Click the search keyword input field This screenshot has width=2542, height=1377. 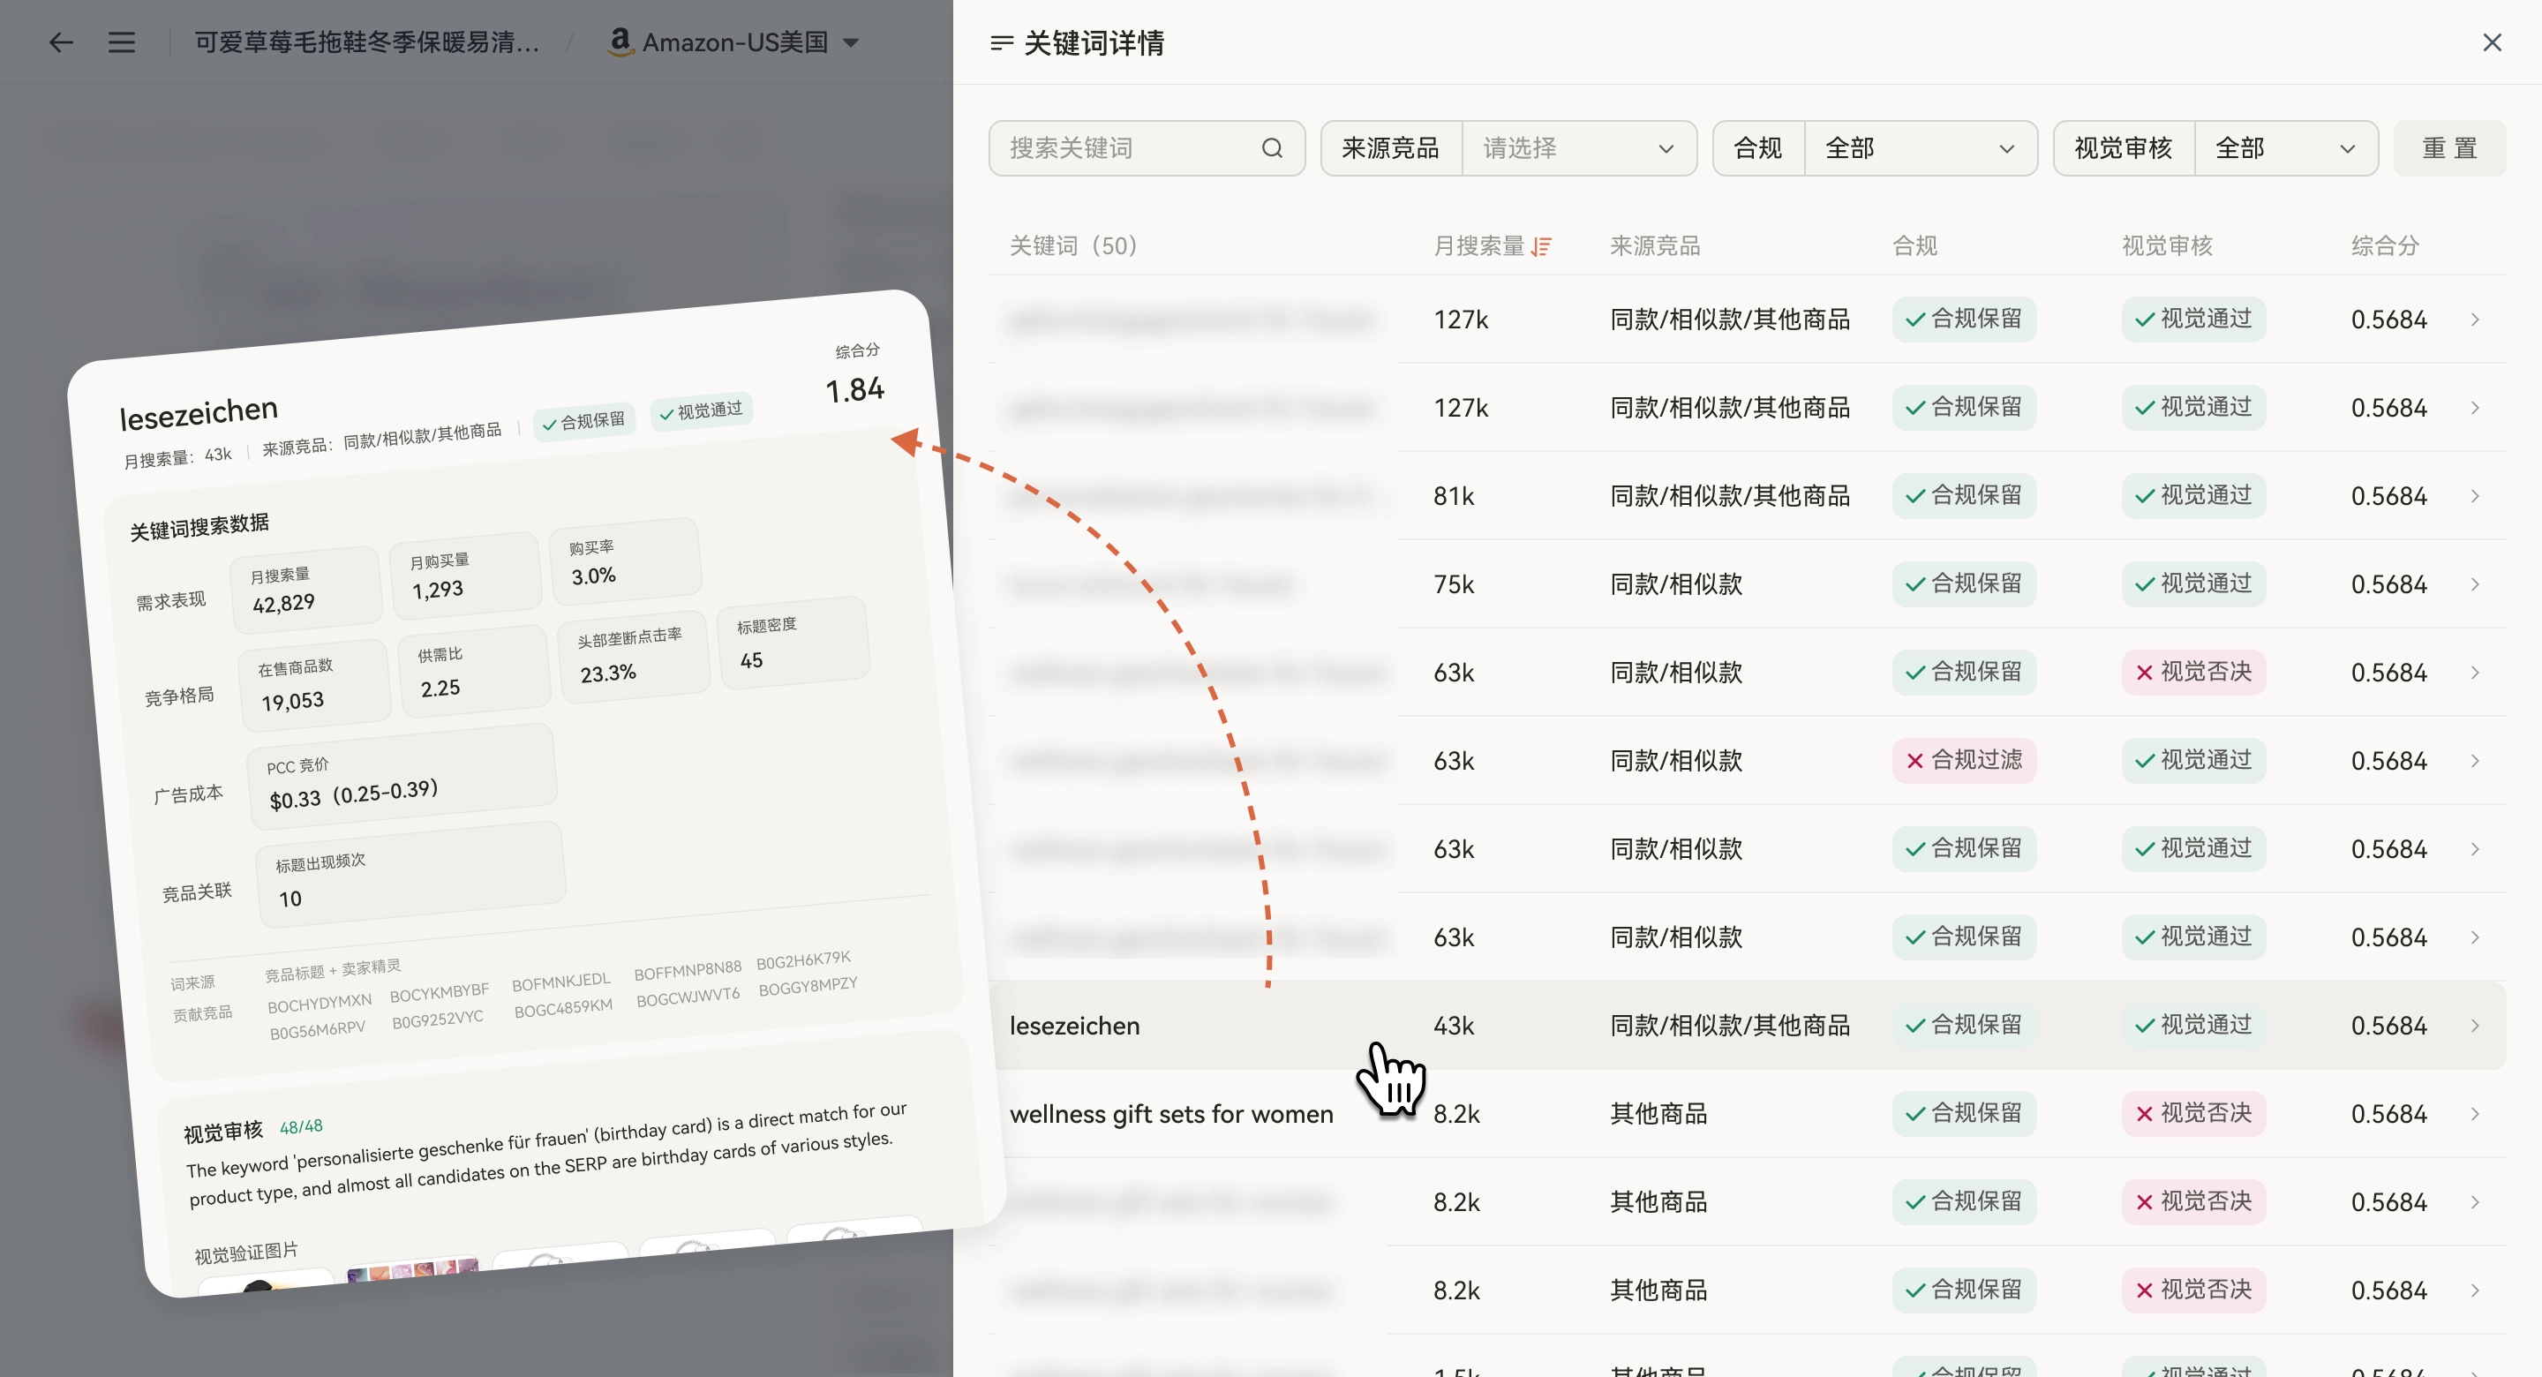tap(1147, 148)
